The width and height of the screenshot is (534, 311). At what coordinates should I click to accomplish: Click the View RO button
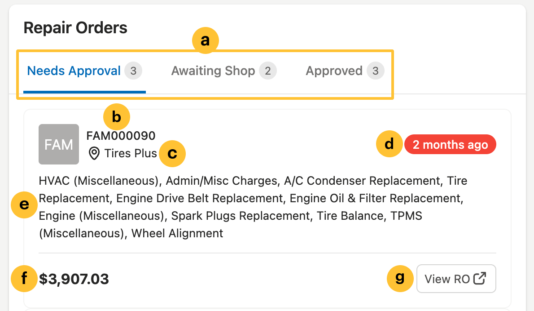(x=456, y=278)
